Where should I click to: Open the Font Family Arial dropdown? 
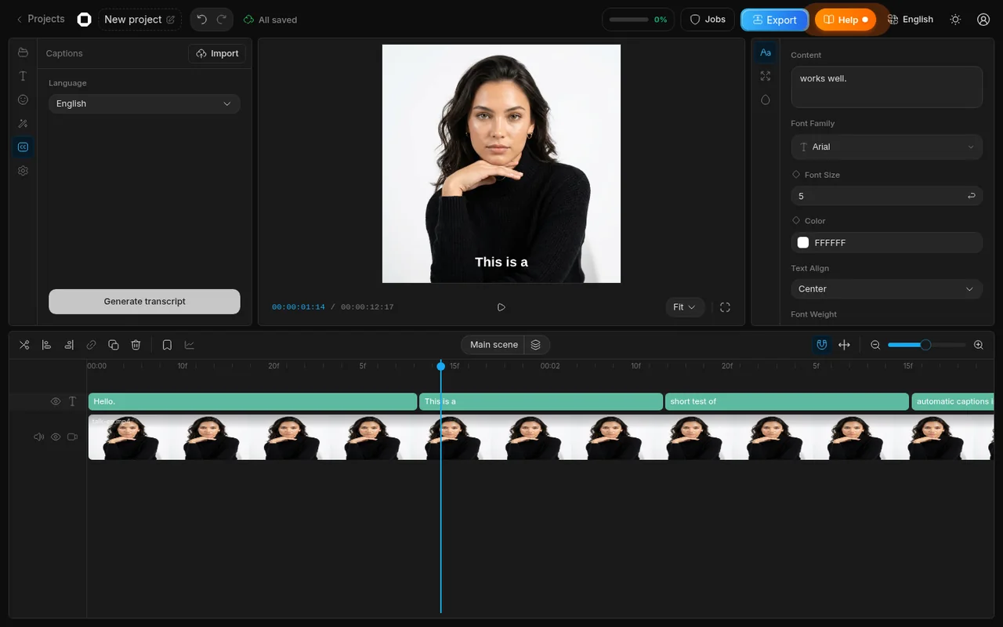point(886,147)
